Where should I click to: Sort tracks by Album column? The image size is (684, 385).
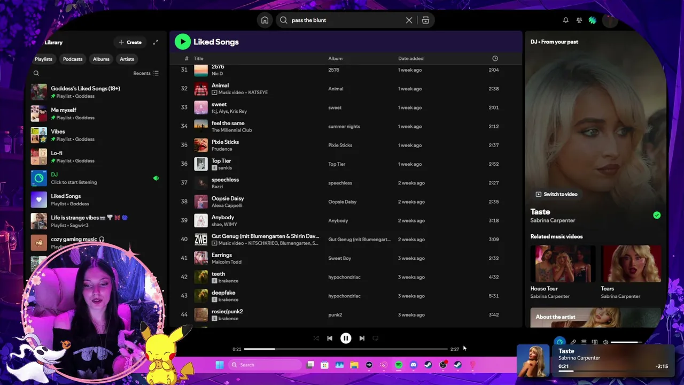pos(335,58)
